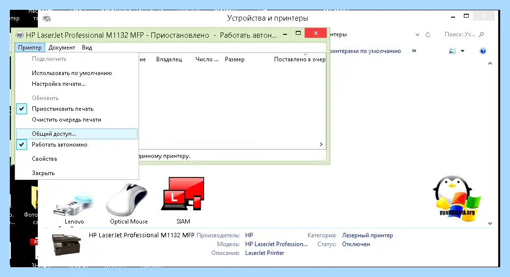
Task: Select the Optical Mouse device icon
Action: [x=128, y=200]
